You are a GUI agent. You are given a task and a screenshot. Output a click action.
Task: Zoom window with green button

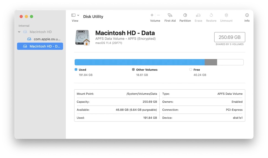32,16
